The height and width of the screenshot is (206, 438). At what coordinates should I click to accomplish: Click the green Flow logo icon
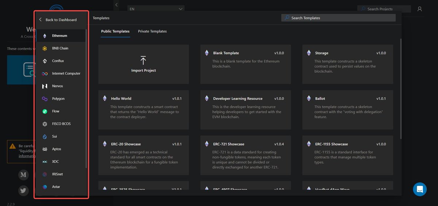[x=45, y=111]
